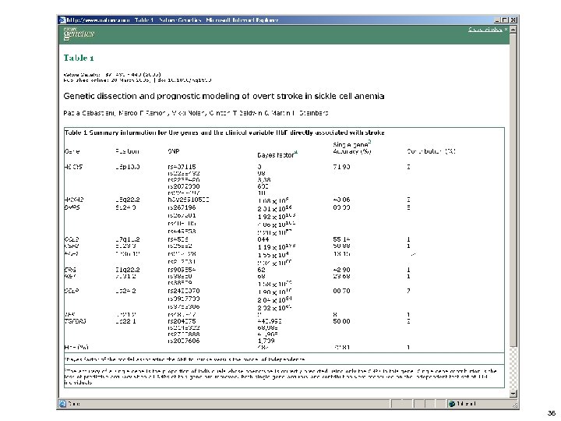Click the vertical scrollbar thumb
This screenshot has height=421, width=561.
[513, 189]
